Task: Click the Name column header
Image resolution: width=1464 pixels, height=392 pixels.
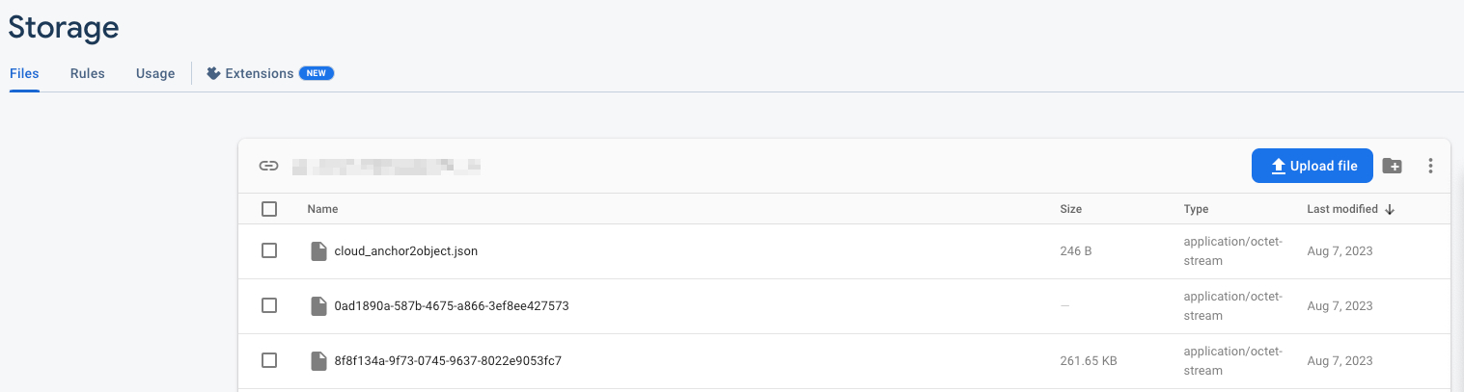Action: click(322, 209)
